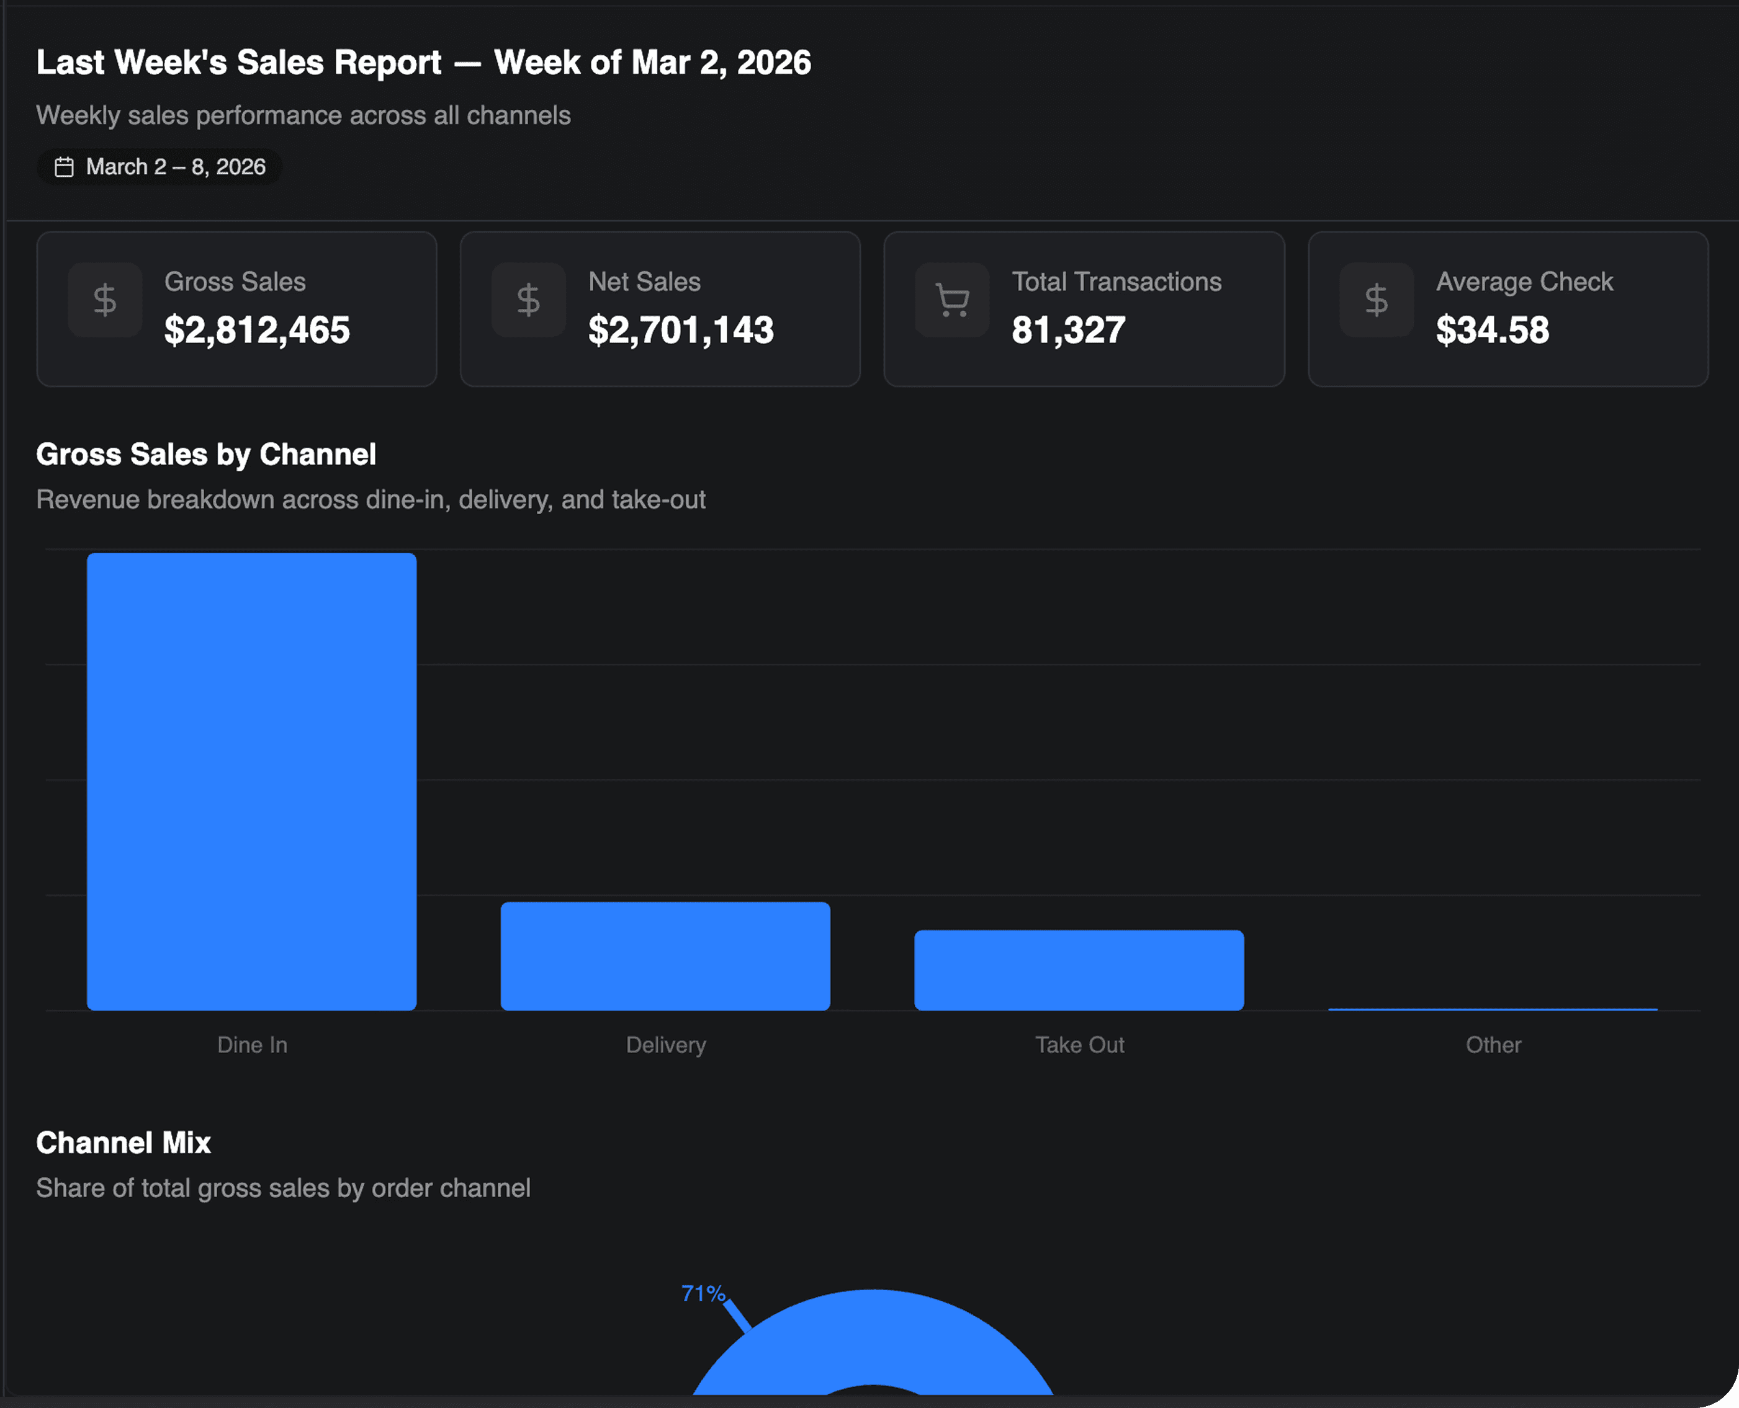Click the Delivery axis label
Viewport: 1739px width, 1408px height.
point(665,1045)
